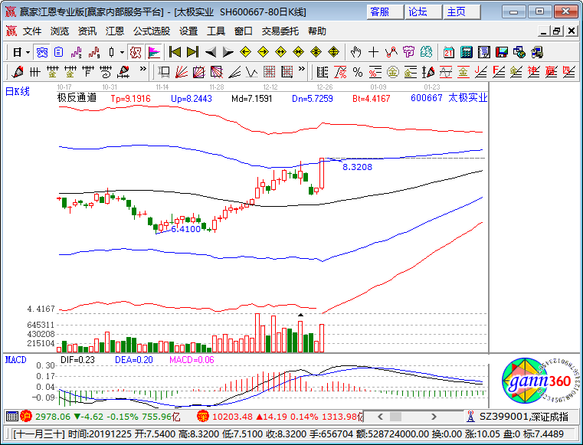Click the 论坛 button in title bar
Image resolution: width=583 pixels, height=445 pixels.
[x=423, y=12]
